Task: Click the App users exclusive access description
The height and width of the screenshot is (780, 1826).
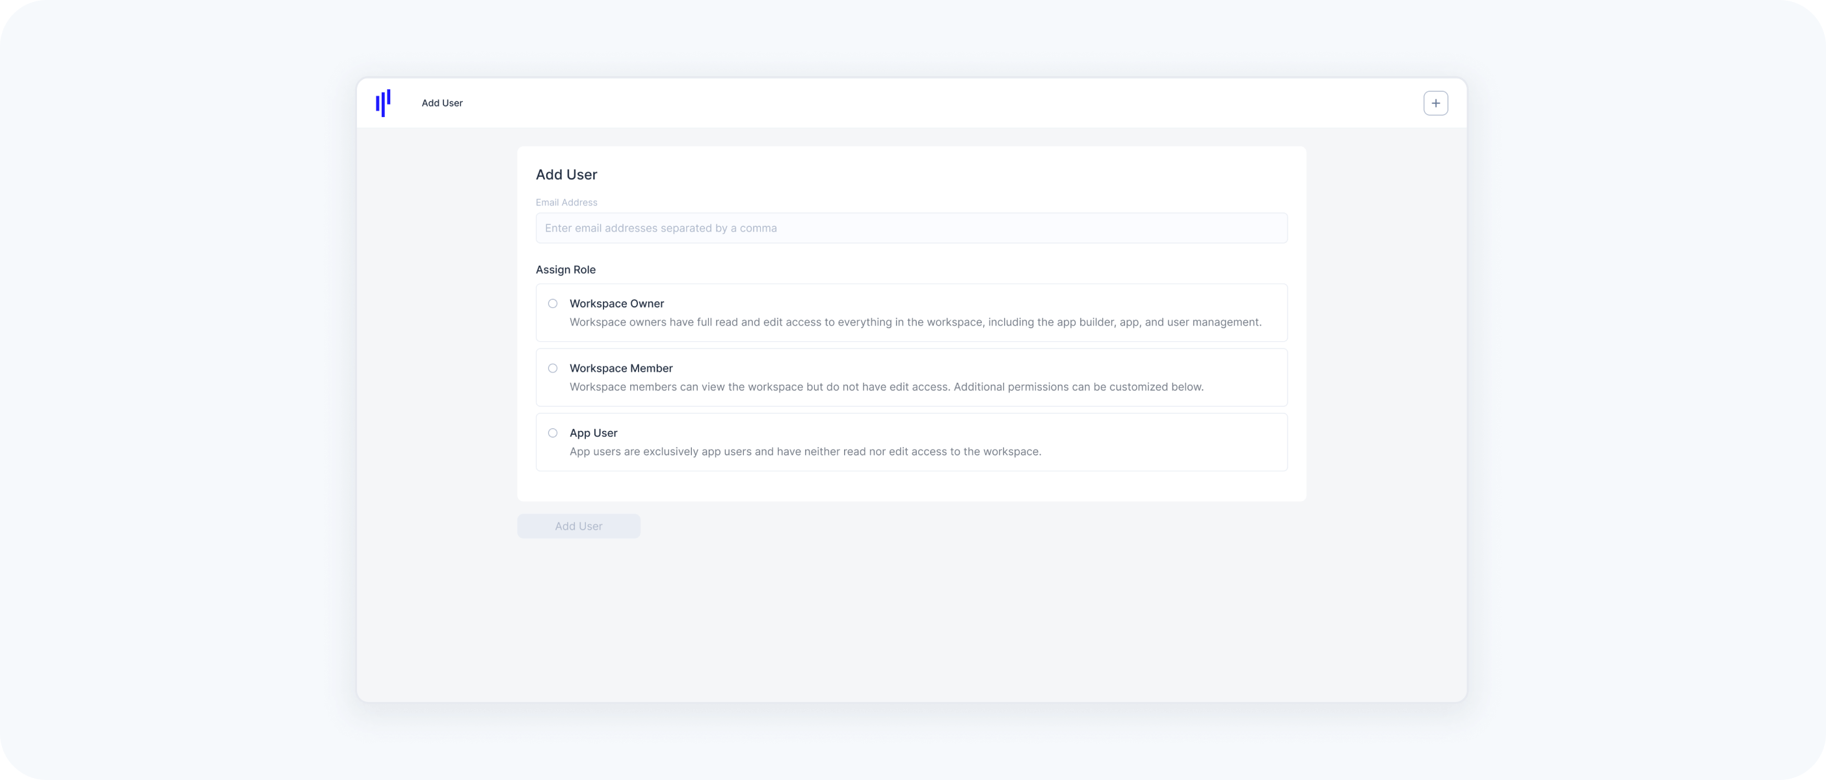Action: (x=805, y=452)
